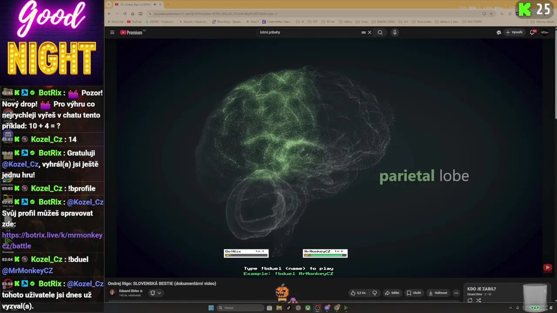The image size is (557, 313).
Task: Open Xbox app from the taskbar
Action: pos(308,308)
